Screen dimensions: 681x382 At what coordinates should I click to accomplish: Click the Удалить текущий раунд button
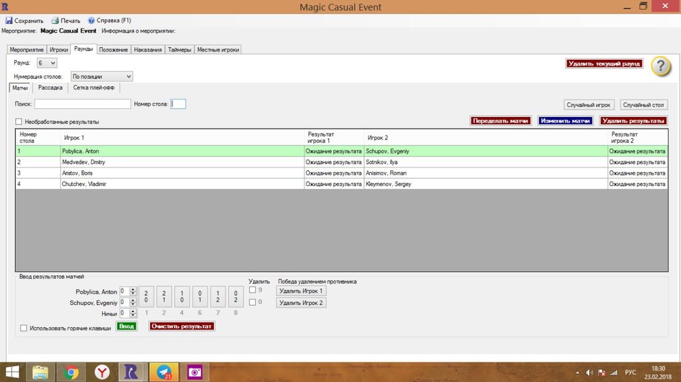pyautogui.click(x=603, y=63)
